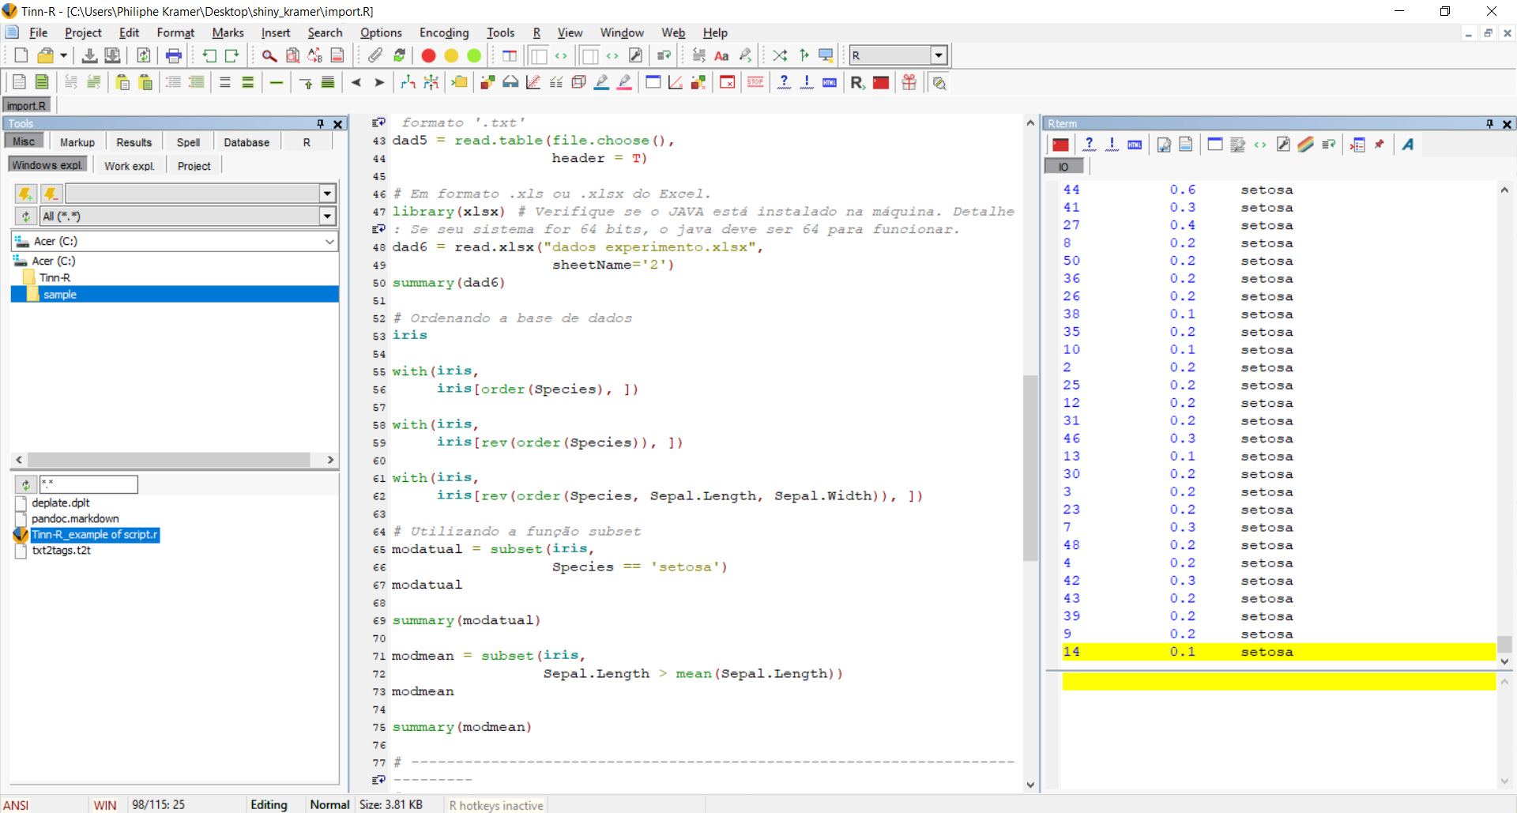Toggle the pin of the Rterm panel
The image size is (1517, 813).
[1489, 124]
